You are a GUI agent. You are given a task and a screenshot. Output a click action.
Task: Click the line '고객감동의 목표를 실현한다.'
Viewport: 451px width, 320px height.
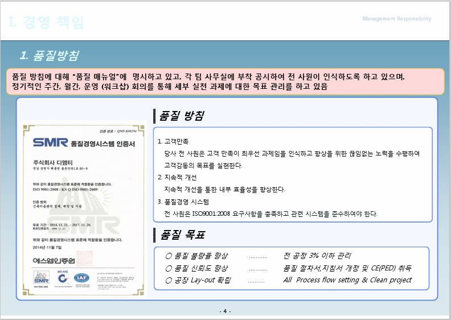pyautogui.click(x=203, y=166)
